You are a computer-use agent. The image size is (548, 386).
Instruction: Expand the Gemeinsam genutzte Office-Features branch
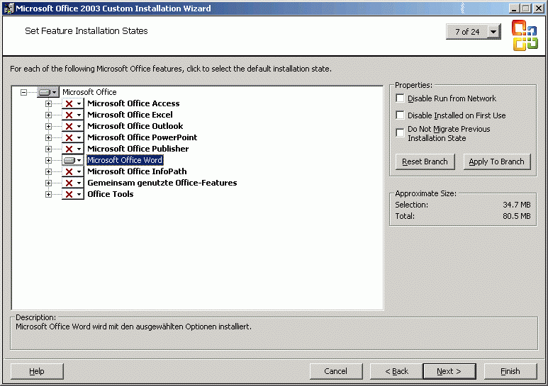point(49,183)
